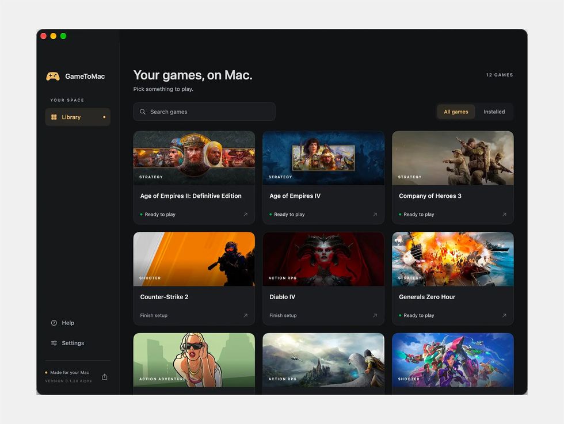Click the Library grid icon in sidebar
Screen dimensions: 564x424
(x=54, y=117)
